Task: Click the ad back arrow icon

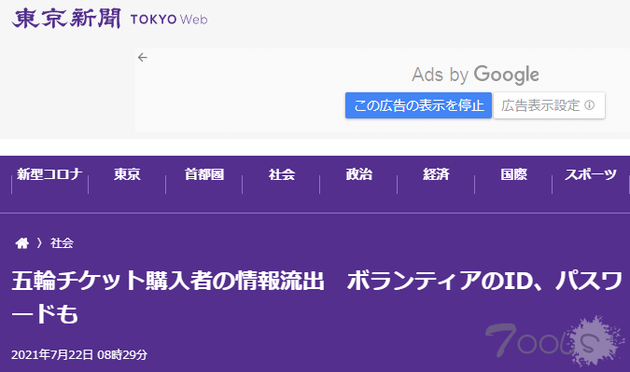Action: [143, 58]
